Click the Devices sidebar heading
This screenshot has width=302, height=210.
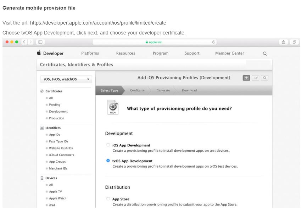[x=51, y=178]
